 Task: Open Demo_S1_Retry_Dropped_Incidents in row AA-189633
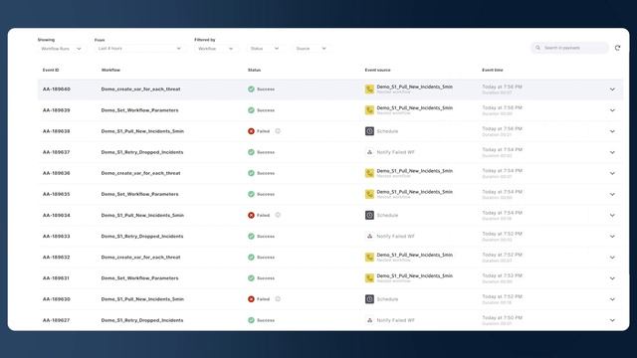point(142,237)
